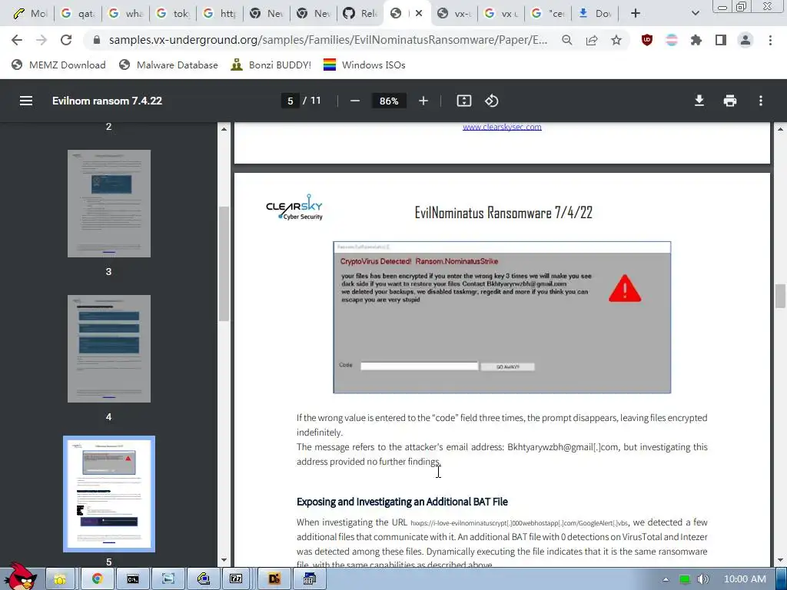Select page 5 thumbnail
This screenshot has height=590, width=787.
pyautogui.click(x=109, y=494)
